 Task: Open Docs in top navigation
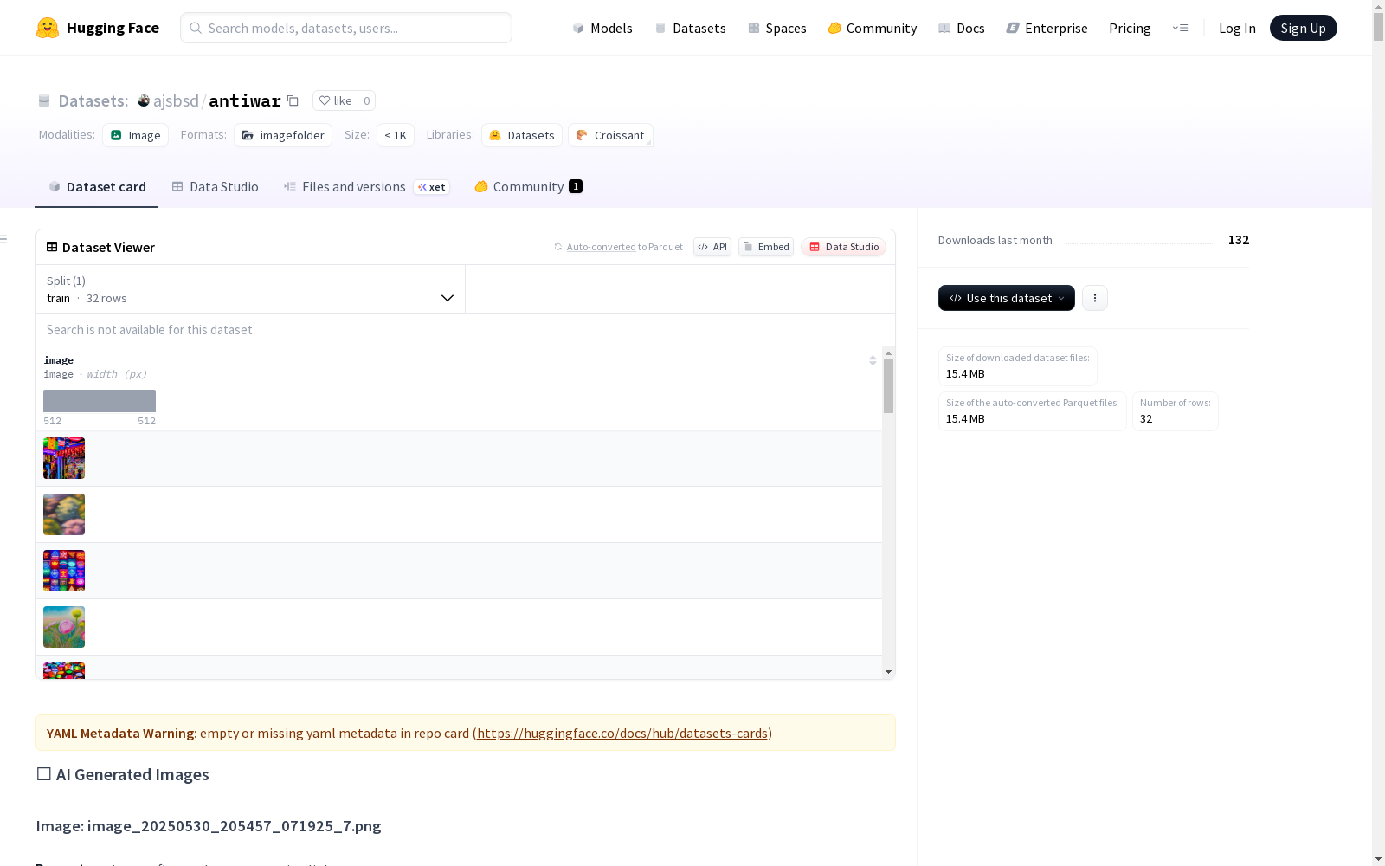point(962,28)
